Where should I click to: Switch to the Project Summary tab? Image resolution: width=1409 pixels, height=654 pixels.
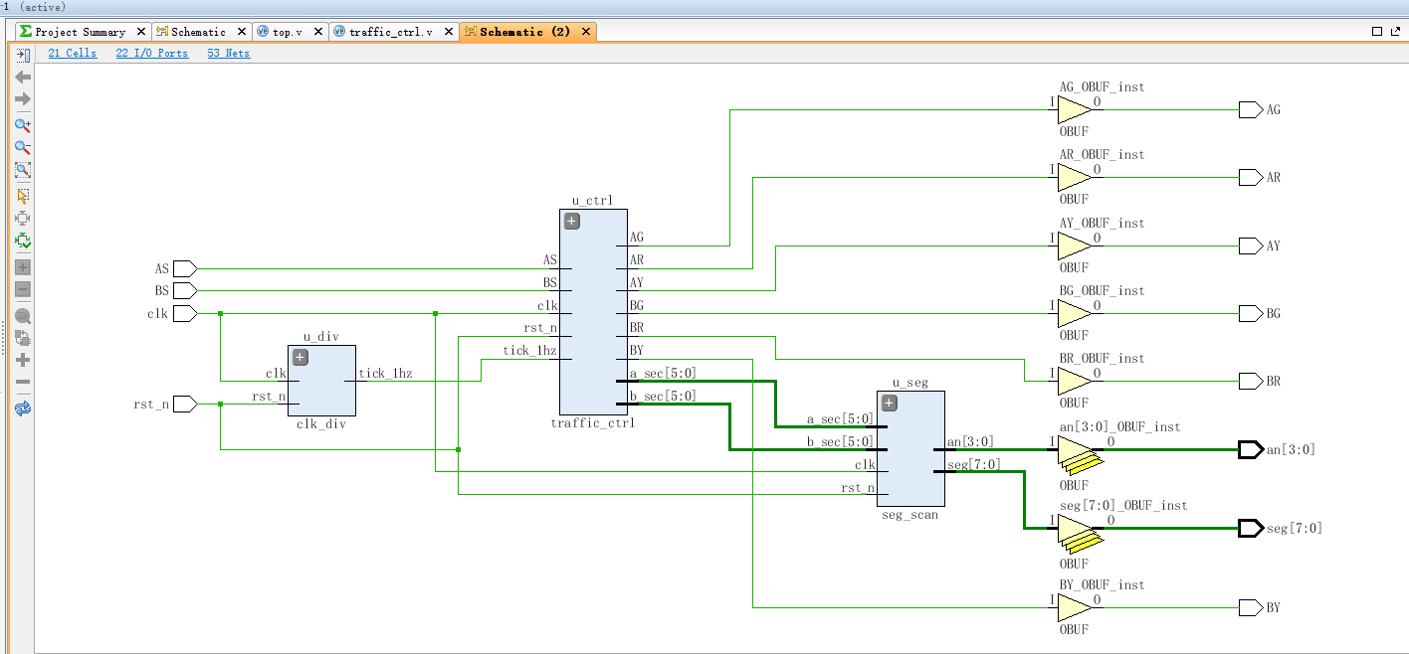[x=80, y=32]
